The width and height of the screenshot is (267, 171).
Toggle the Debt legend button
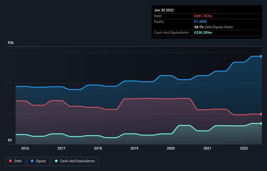(x=15, y=161)
